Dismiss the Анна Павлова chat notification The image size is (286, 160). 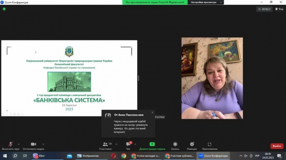[x=152, y=112]
